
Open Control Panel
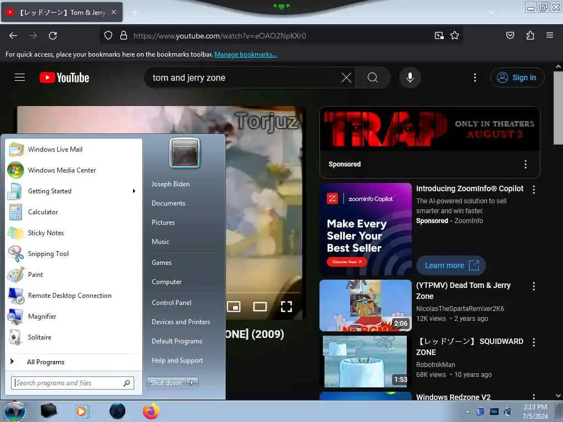[172, 303]
